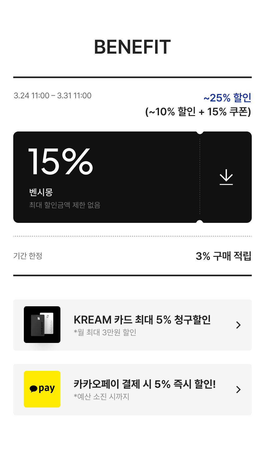Click the 3.24 11:00 – 3.31 11:00 date range
This screenshot has width=265, height=463.
tap(52, 96)
